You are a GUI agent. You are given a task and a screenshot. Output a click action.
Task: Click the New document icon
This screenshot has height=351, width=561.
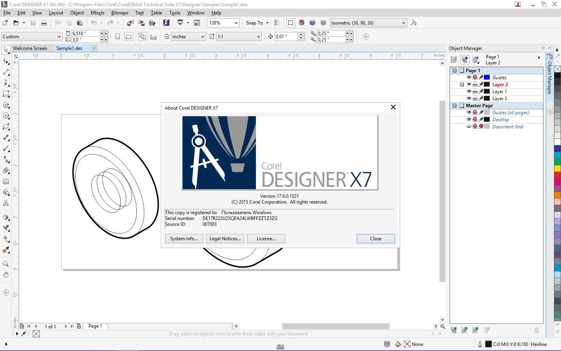pyautogui.click(x=5, y=23)
